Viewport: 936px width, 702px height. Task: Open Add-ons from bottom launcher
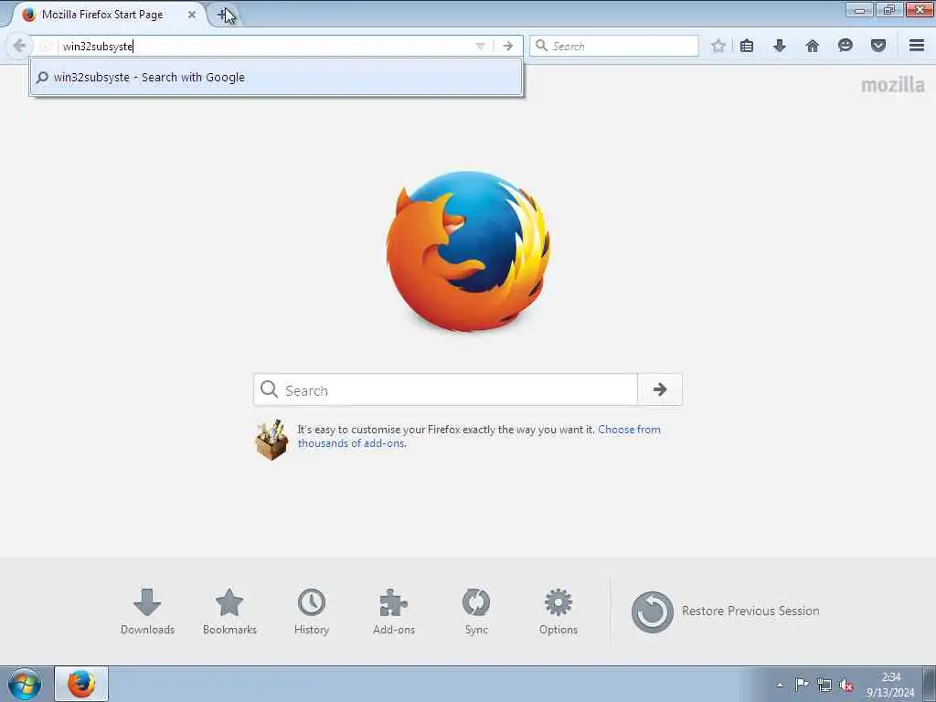394,612
